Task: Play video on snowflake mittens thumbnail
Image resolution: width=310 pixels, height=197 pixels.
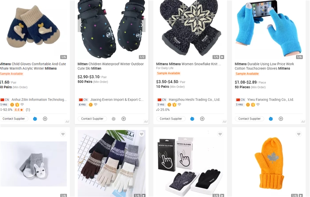Action: pyautogui.click(x=222, y=57)
